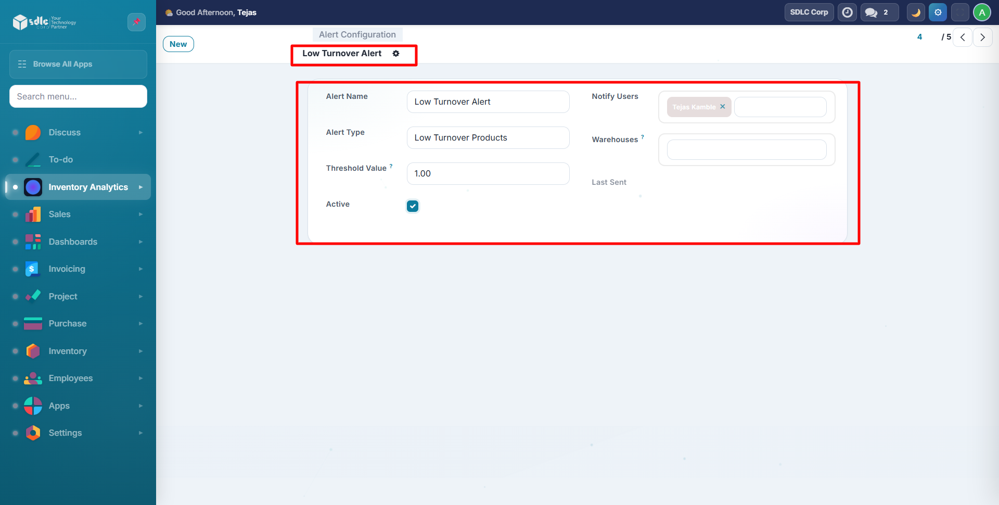
Task: Click the fullscreen icon in header
Action: pos(960,12)
